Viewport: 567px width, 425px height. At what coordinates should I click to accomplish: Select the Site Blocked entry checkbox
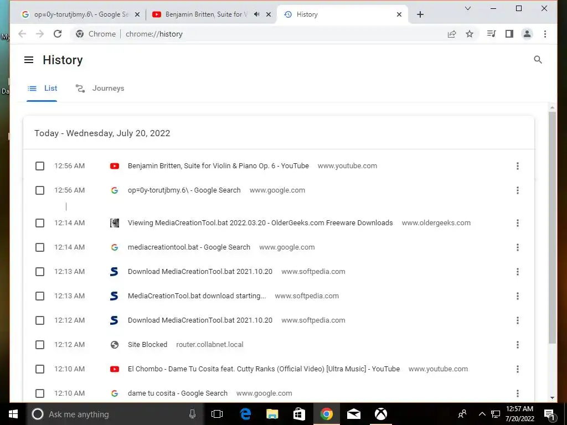(x=40, y=345)
